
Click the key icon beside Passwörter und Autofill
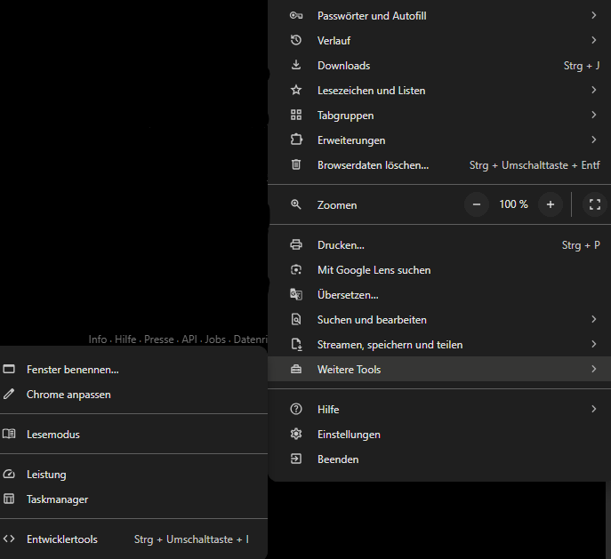[296, 16]
